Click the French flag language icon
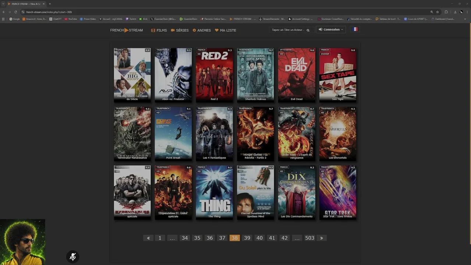This screenshot has width=471, height=265. pos(355,29)
